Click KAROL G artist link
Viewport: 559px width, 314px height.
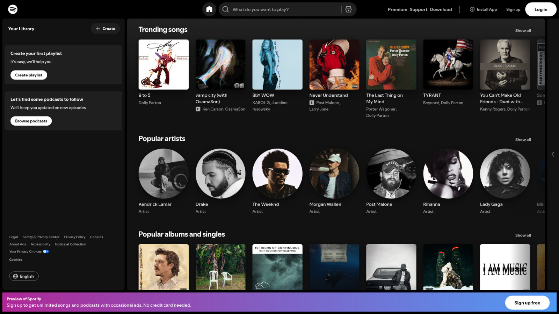261,103
